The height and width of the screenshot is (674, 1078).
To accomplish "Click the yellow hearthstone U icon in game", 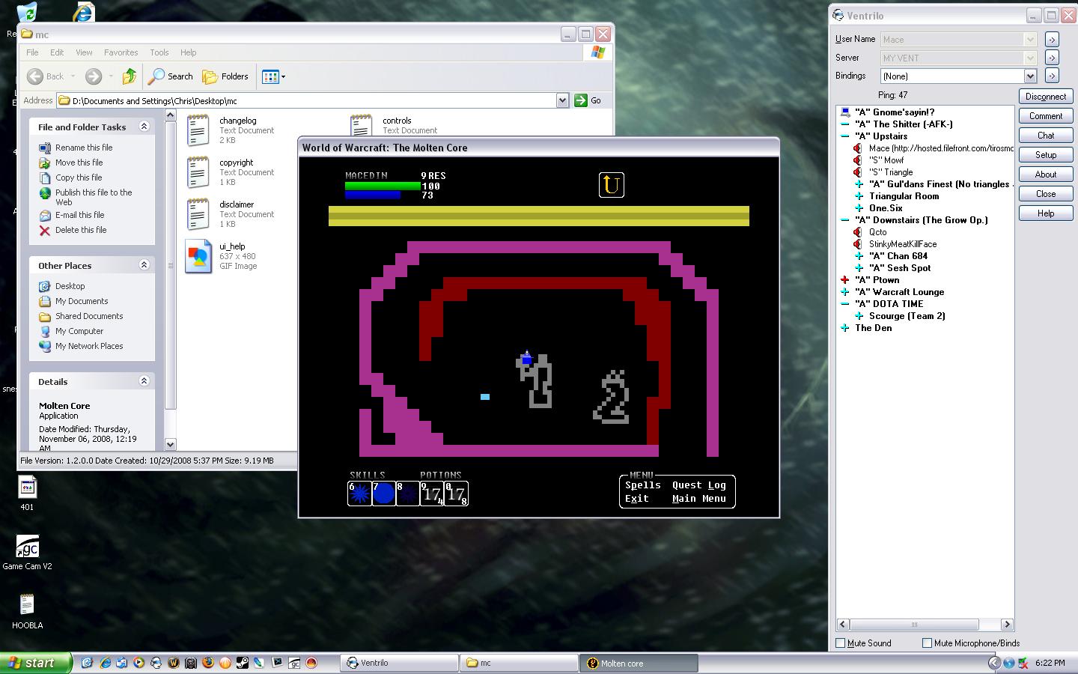I will click(611, 185).
